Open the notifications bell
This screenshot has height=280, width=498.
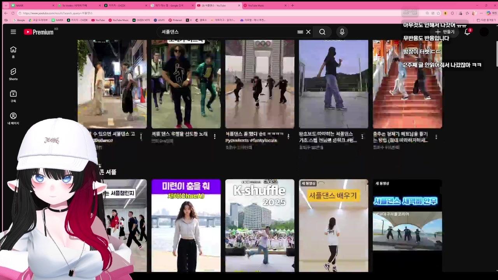pyautogui.click(x=467, y=32)
